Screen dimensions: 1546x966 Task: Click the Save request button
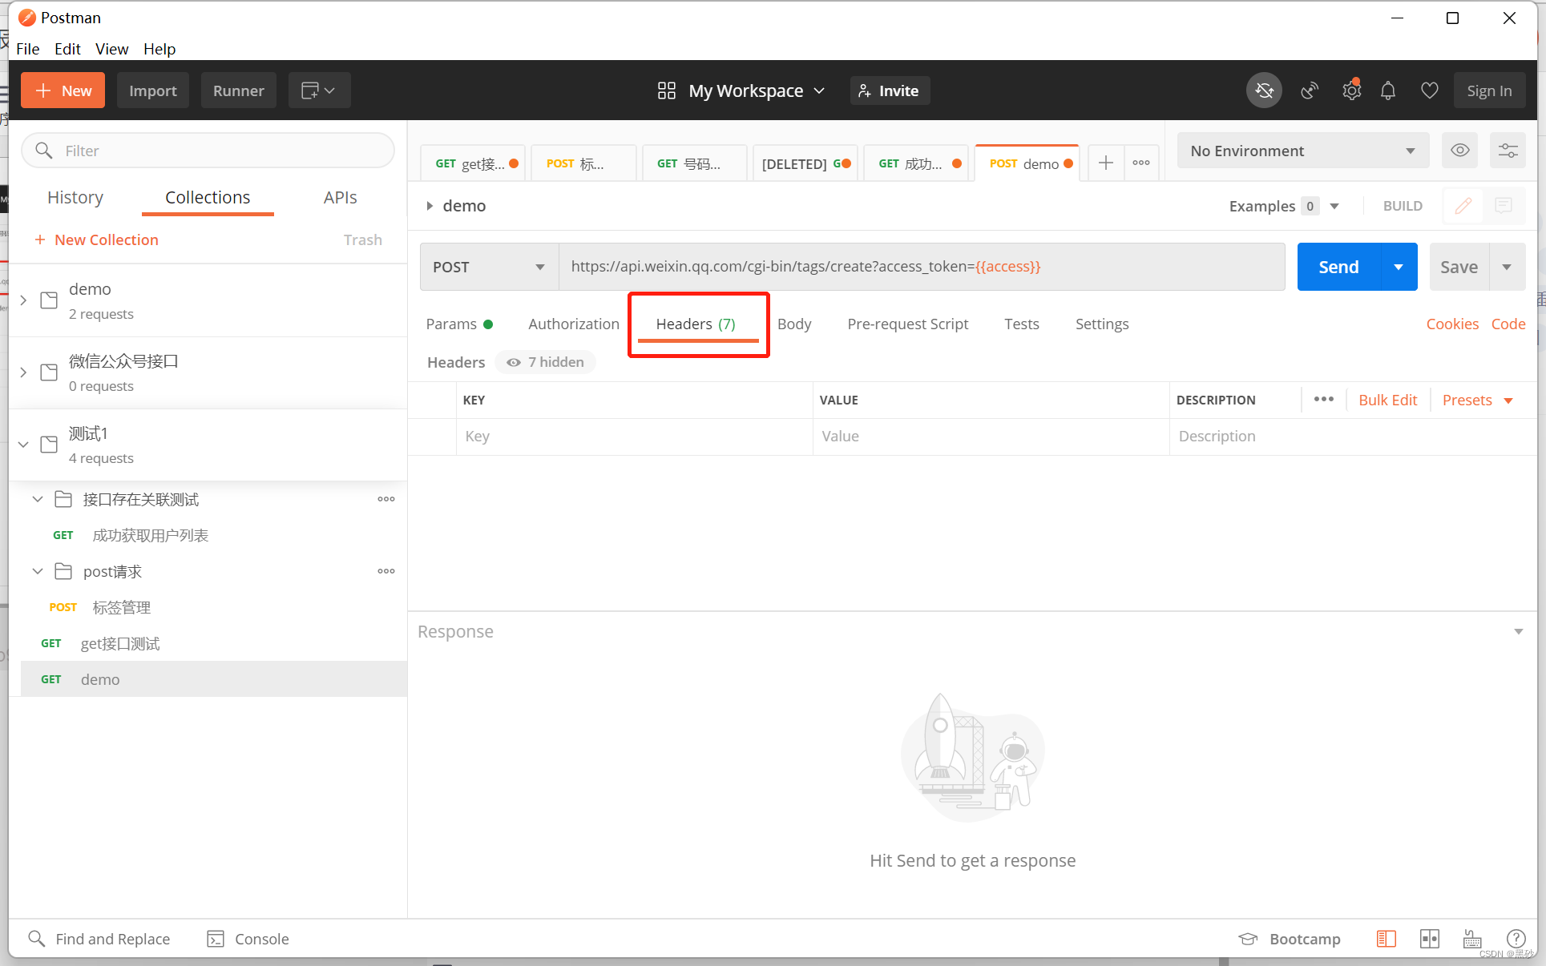pyautogui.click(x=1458, y=266)
